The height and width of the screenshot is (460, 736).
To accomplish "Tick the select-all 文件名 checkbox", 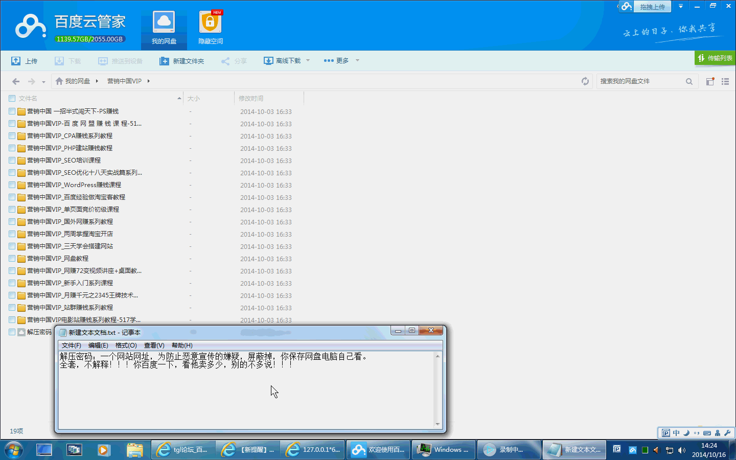I will (x=12, y=98).
